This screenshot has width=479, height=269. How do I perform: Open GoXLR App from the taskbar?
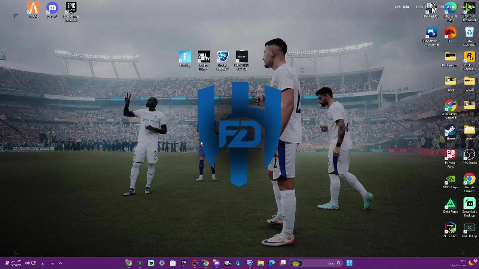tap(140, 263)
